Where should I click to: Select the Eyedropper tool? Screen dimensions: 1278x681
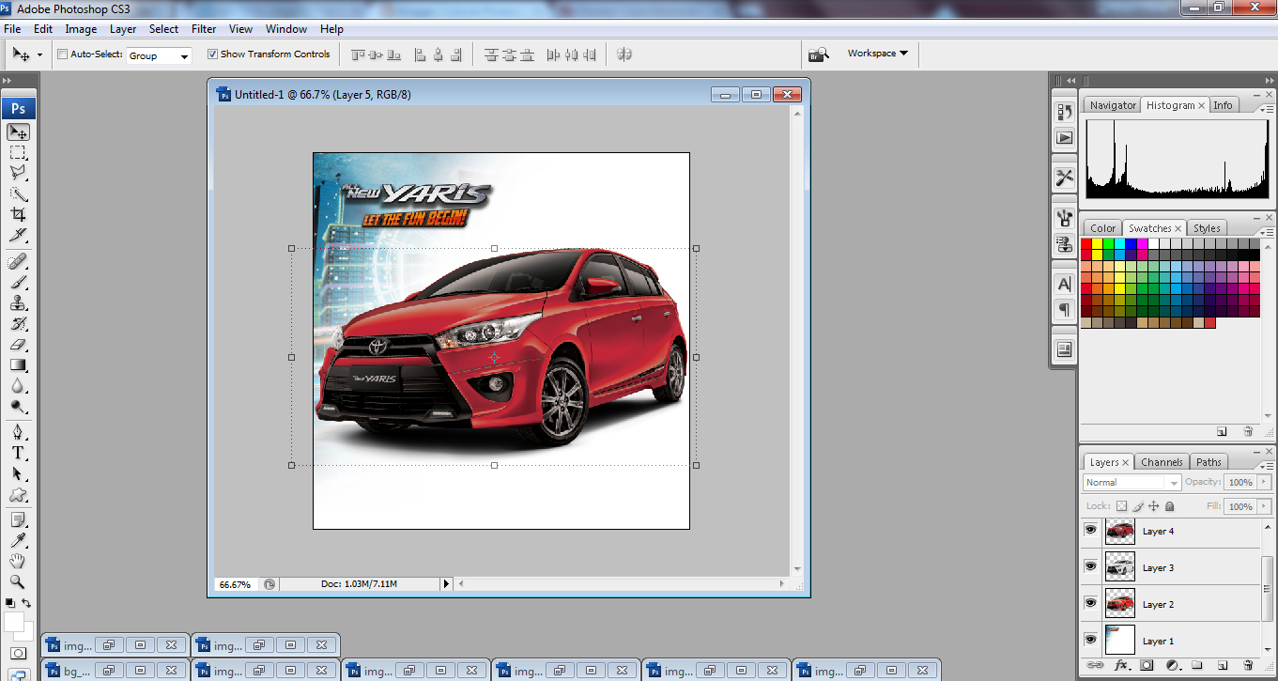pyautogui.click(x=19, y=540)
